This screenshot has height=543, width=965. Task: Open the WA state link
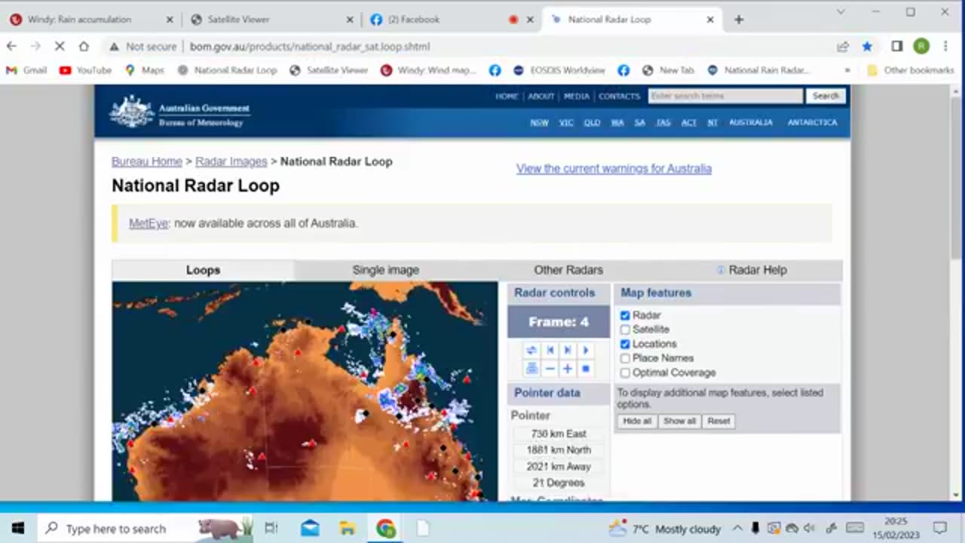tap(617, 122)
